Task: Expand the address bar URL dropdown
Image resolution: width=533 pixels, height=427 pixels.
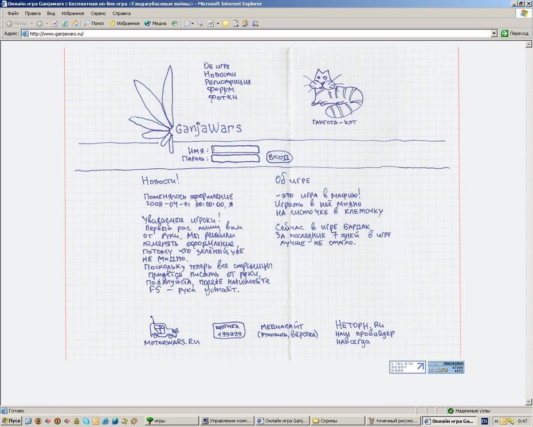Action: coord(494,33)
